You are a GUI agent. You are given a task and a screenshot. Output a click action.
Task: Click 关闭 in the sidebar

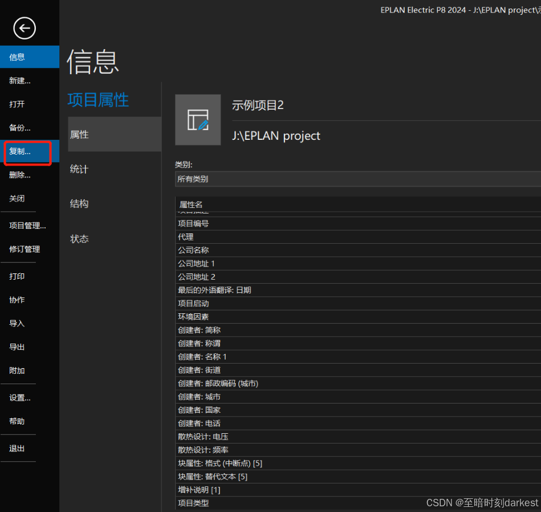point(30,198)
